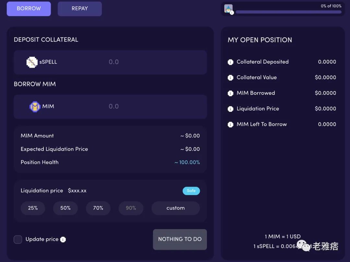Click the 1 MIM = 1 USD text
Image resolution: width=350 pixels, height=262 pixels.
[283, 236]
